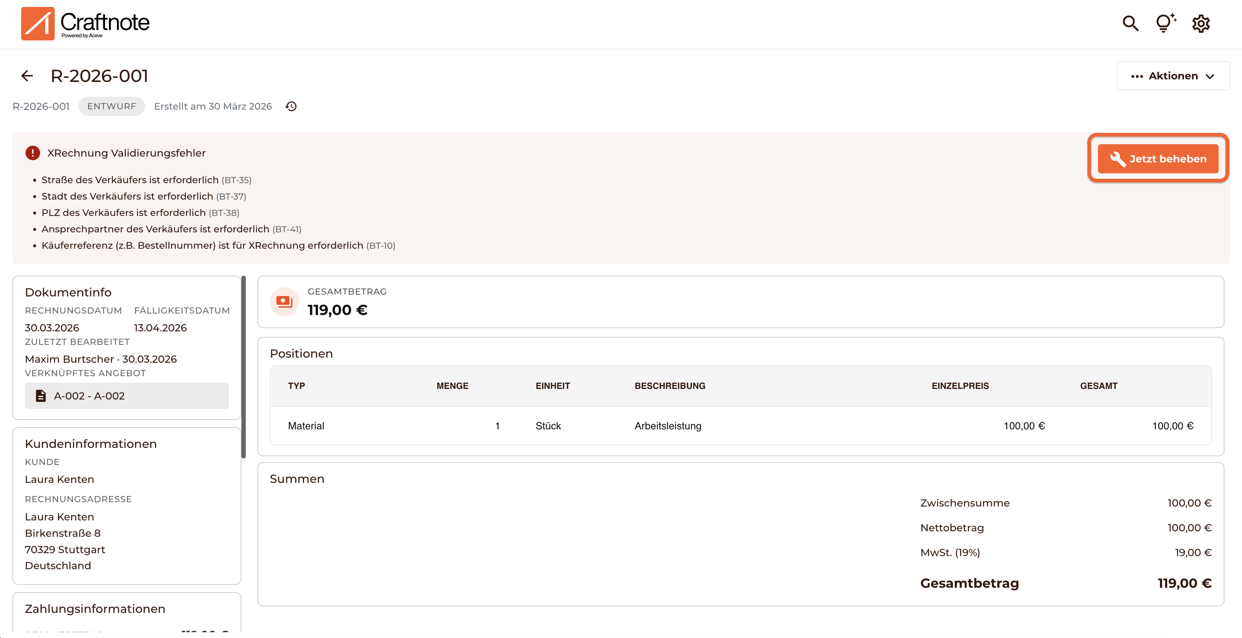Click the back arrow next to R-2026-001
The height and width of the screenshot is (638, 1242).
pos(27,76)
